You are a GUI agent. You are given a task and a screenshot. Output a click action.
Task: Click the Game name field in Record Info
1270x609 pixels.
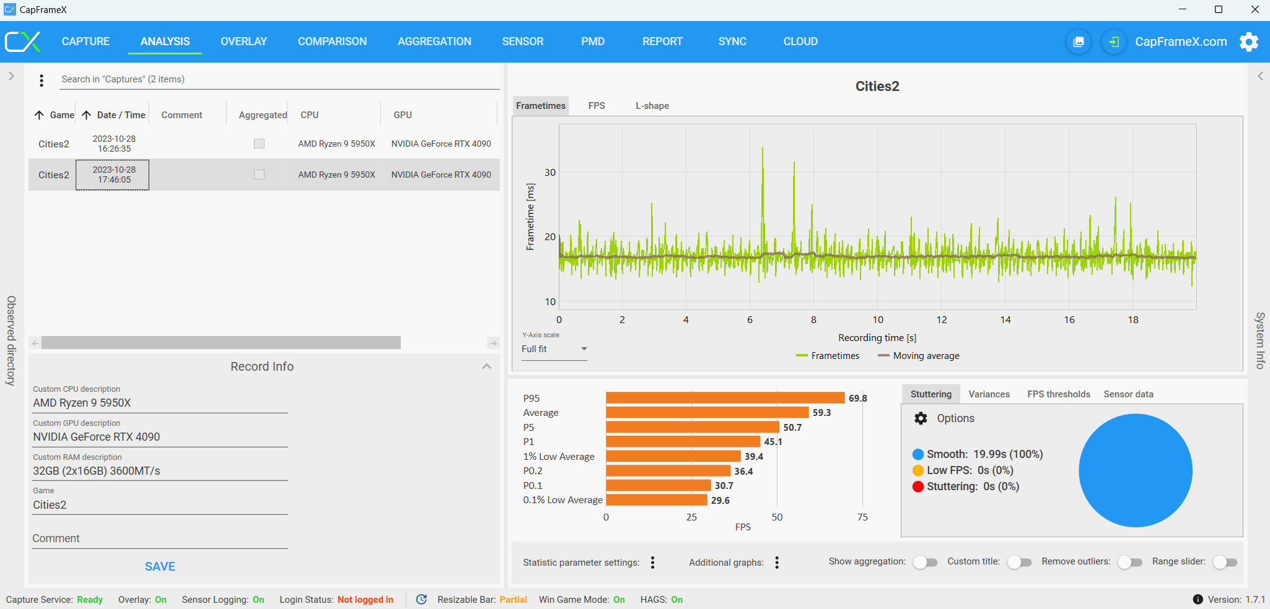pyautogui.click(x=160, y=505)
